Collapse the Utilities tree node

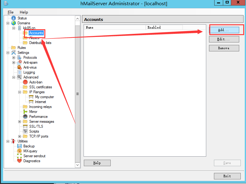point(8,141)
